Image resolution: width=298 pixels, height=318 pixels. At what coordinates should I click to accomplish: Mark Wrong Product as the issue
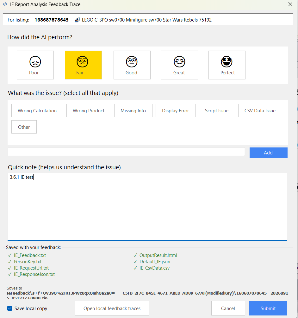coord(89,110)
